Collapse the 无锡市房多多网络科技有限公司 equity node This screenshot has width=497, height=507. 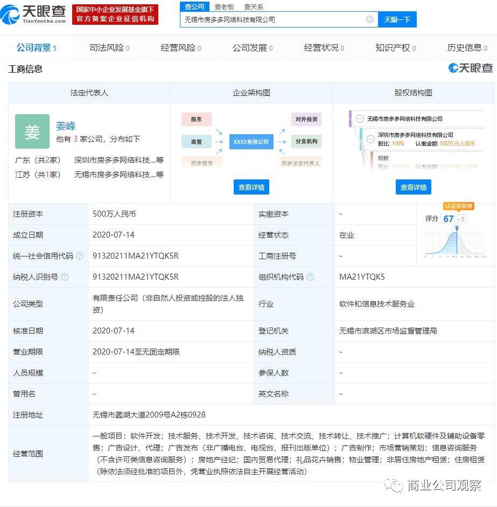pyautogui.click(x=360, y=119)
